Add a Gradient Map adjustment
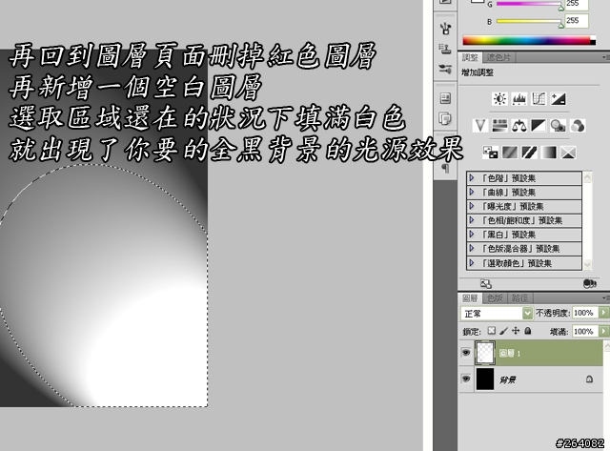610x451 pixels. 549,153
